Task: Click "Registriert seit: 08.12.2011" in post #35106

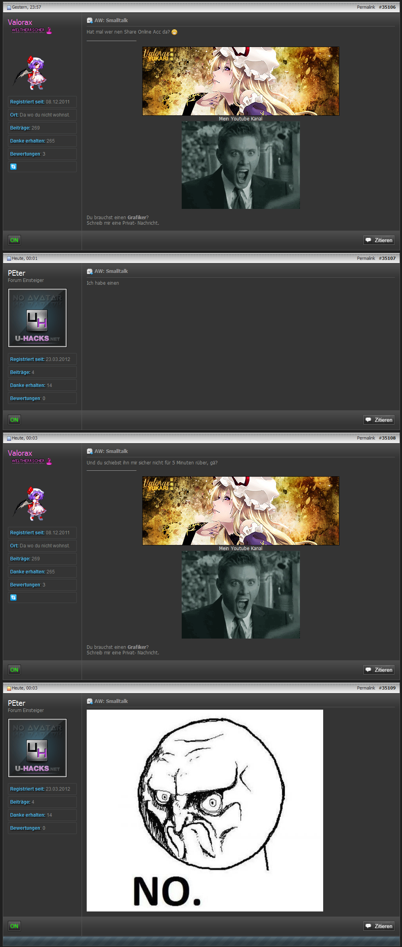Action: tap(42, 102)
